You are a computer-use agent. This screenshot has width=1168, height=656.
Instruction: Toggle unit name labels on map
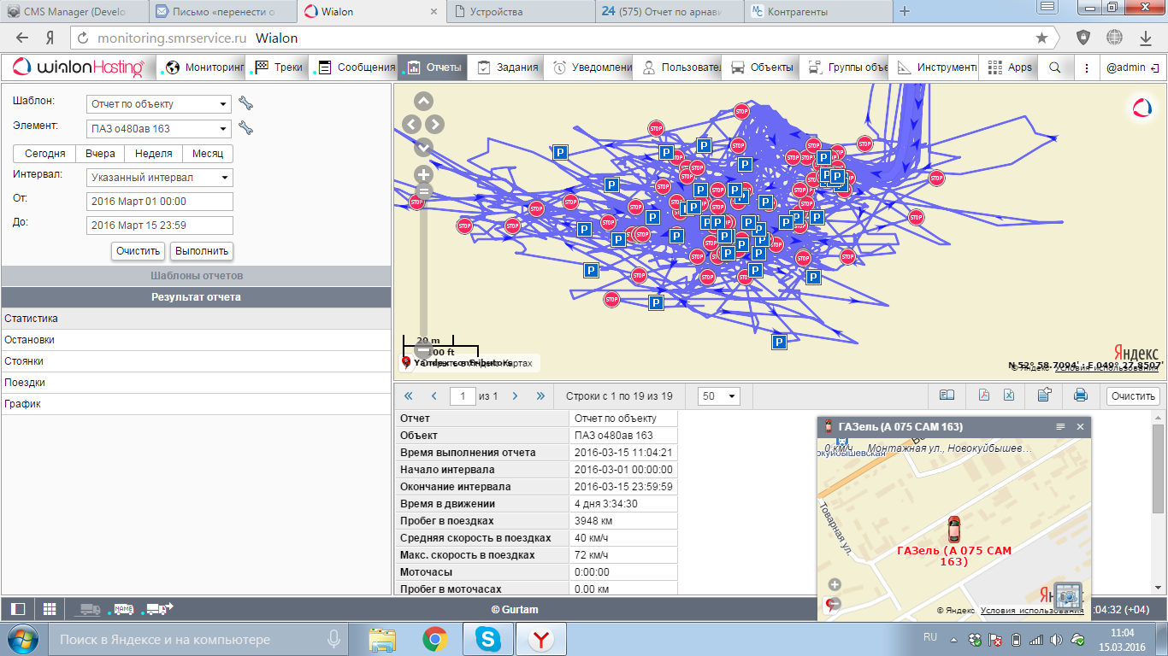click(x=124, y=609)
